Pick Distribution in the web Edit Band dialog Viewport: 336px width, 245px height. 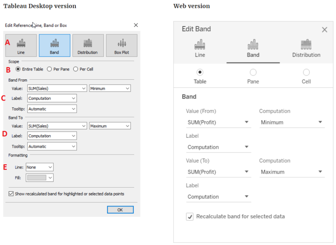[306, 48]
